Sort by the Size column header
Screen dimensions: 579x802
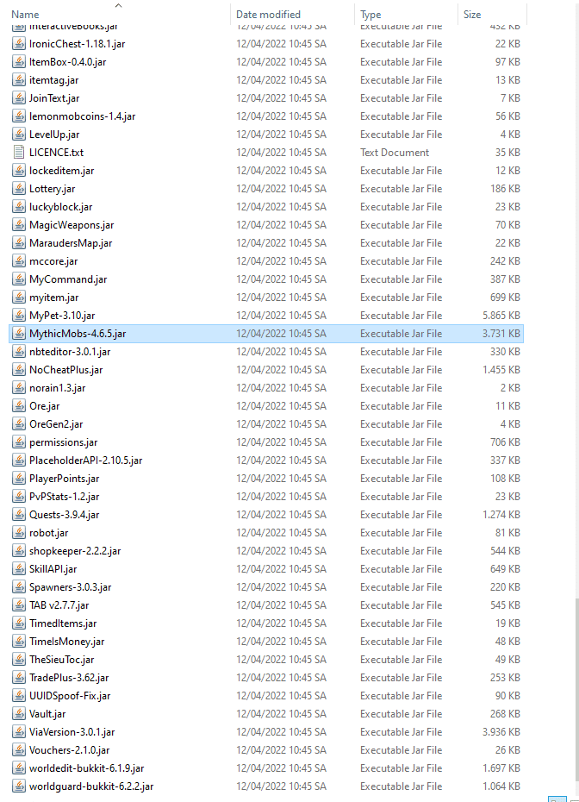(472, 15)
